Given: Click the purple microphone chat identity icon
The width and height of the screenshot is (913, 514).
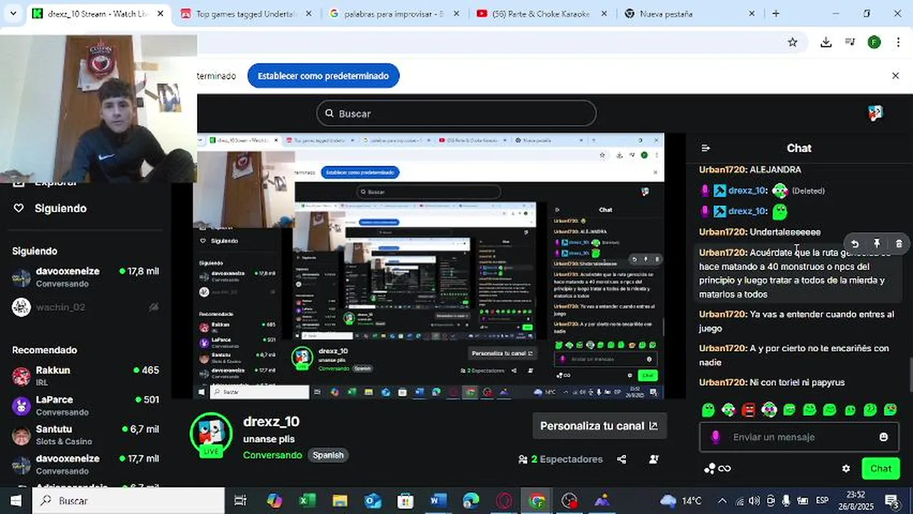Looking at the screenshot, I should (715, 437).
